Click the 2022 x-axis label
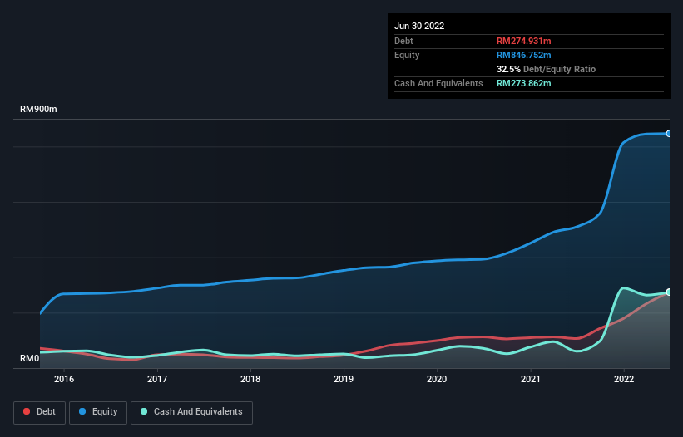Viewport: 683px width, 437px height. point(624,379)
